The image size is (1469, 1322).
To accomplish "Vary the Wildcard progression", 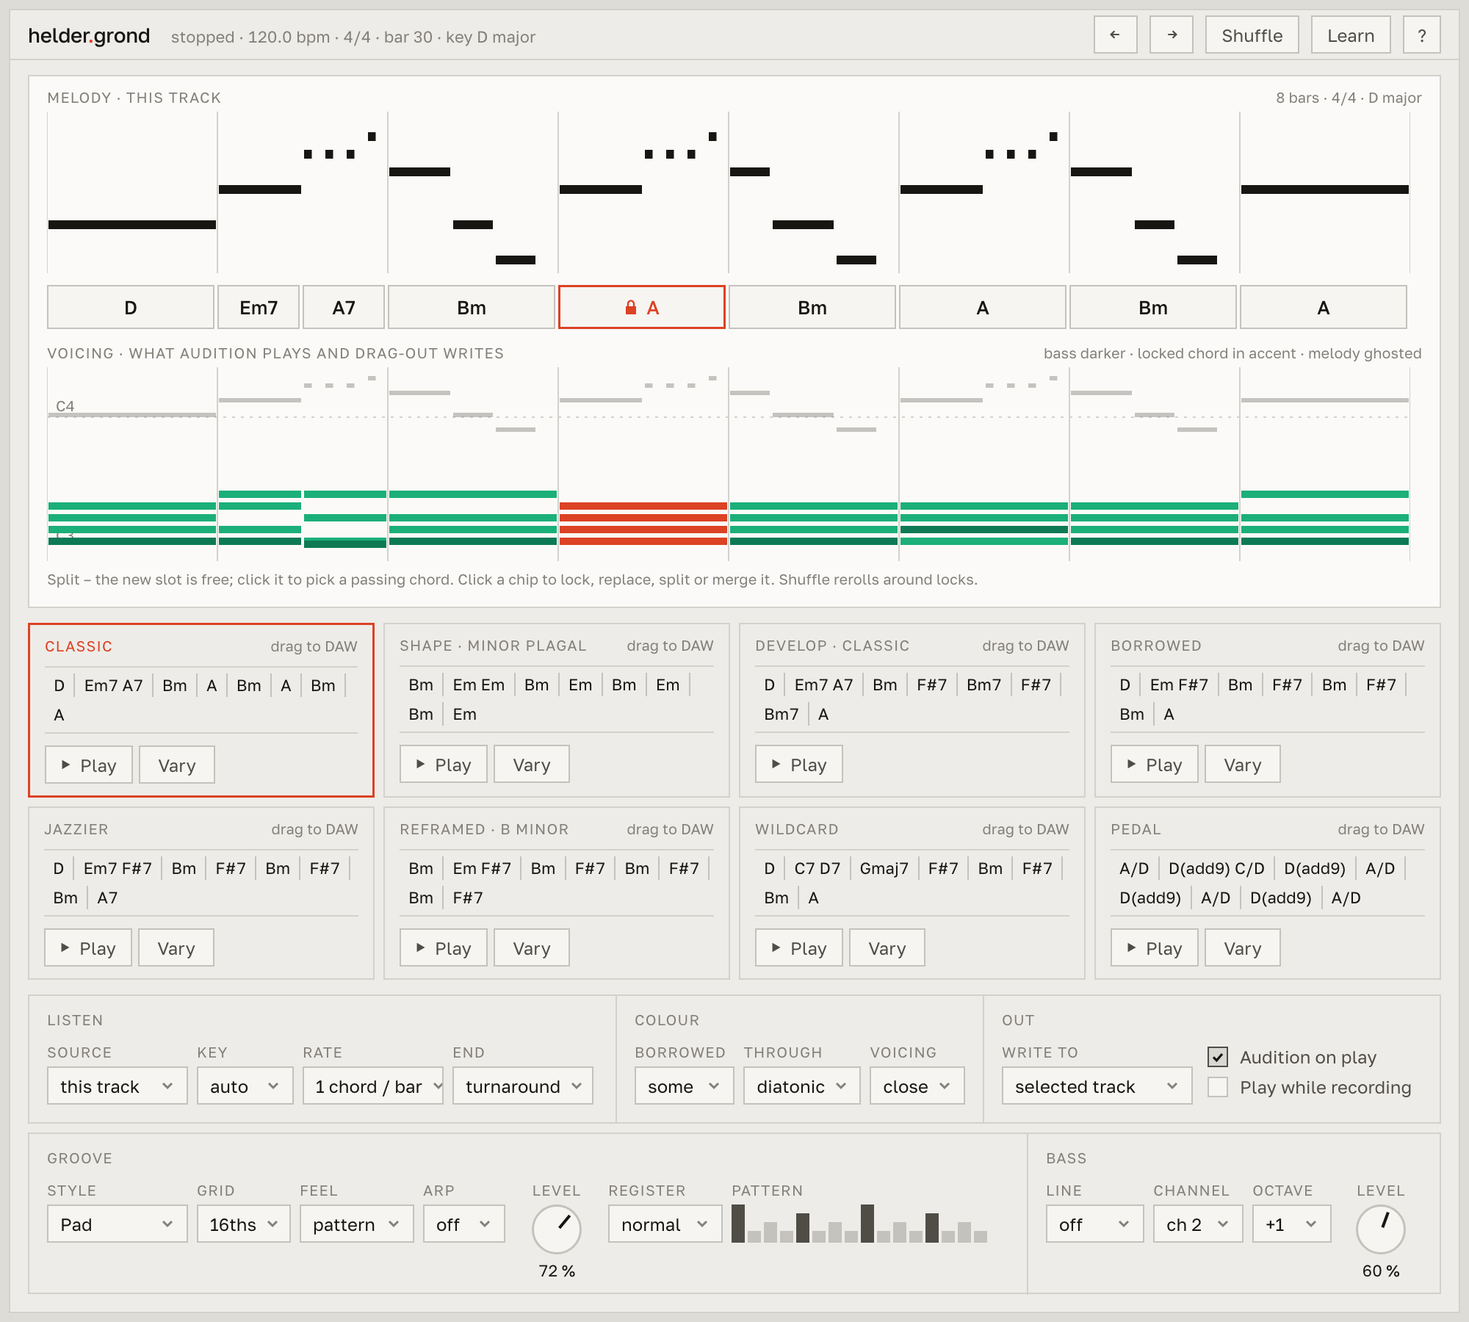I will point(887,948).
